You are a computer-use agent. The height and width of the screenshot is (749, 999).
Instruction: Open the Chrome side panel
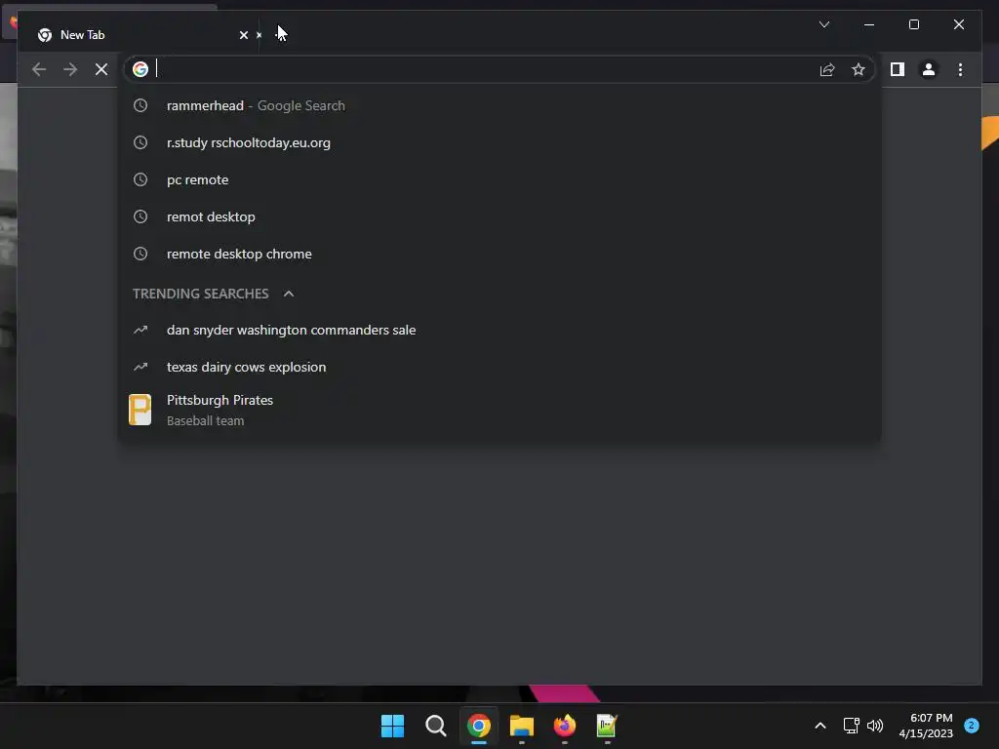[x=898, y=69]
